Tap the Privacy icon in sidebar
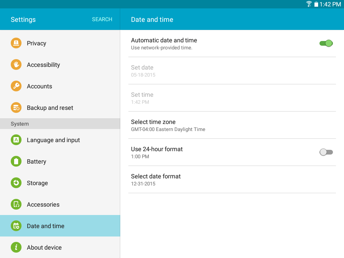 [16, 43]
